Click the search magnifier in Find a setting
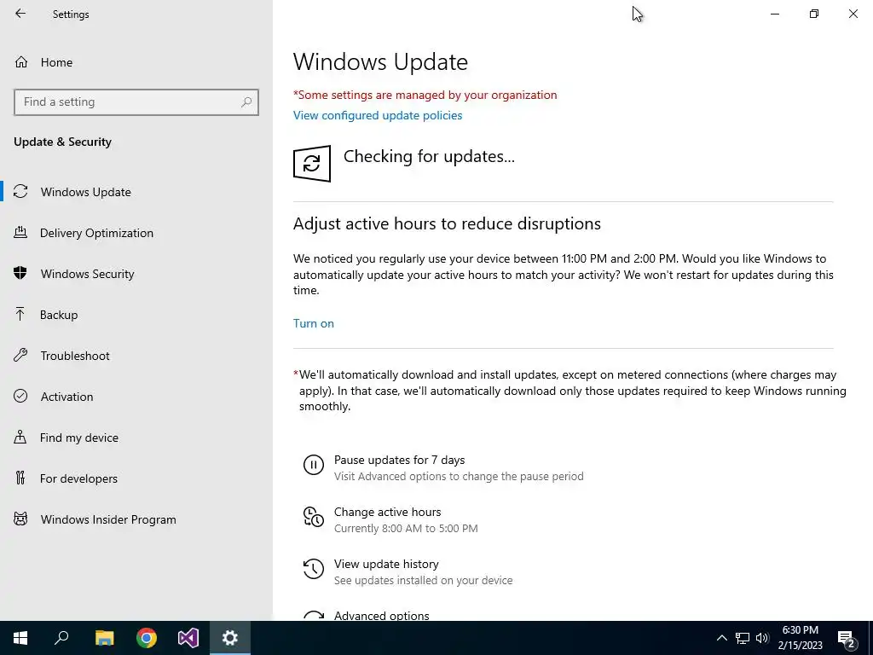The width and height of the screenshot is (873, 655). click(246, 102)
